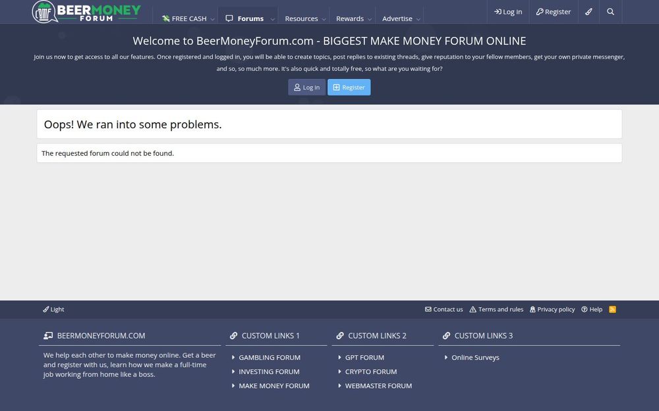This screenshot has width=659, height=411.
Task: Click the Log in button in welcome banner
Action: (307, 87)
